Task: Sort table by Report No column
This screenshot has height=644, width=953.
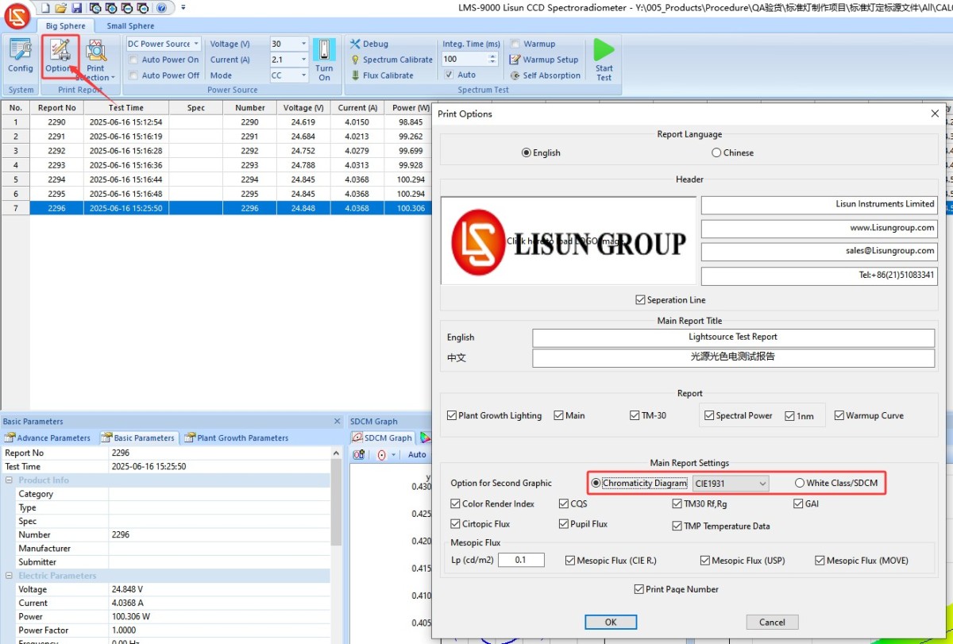Action: [57, 108]
